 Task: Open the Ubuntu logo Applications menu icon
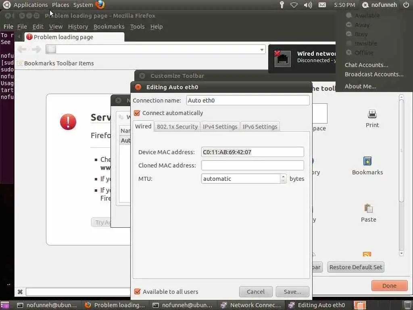(6, 4)
